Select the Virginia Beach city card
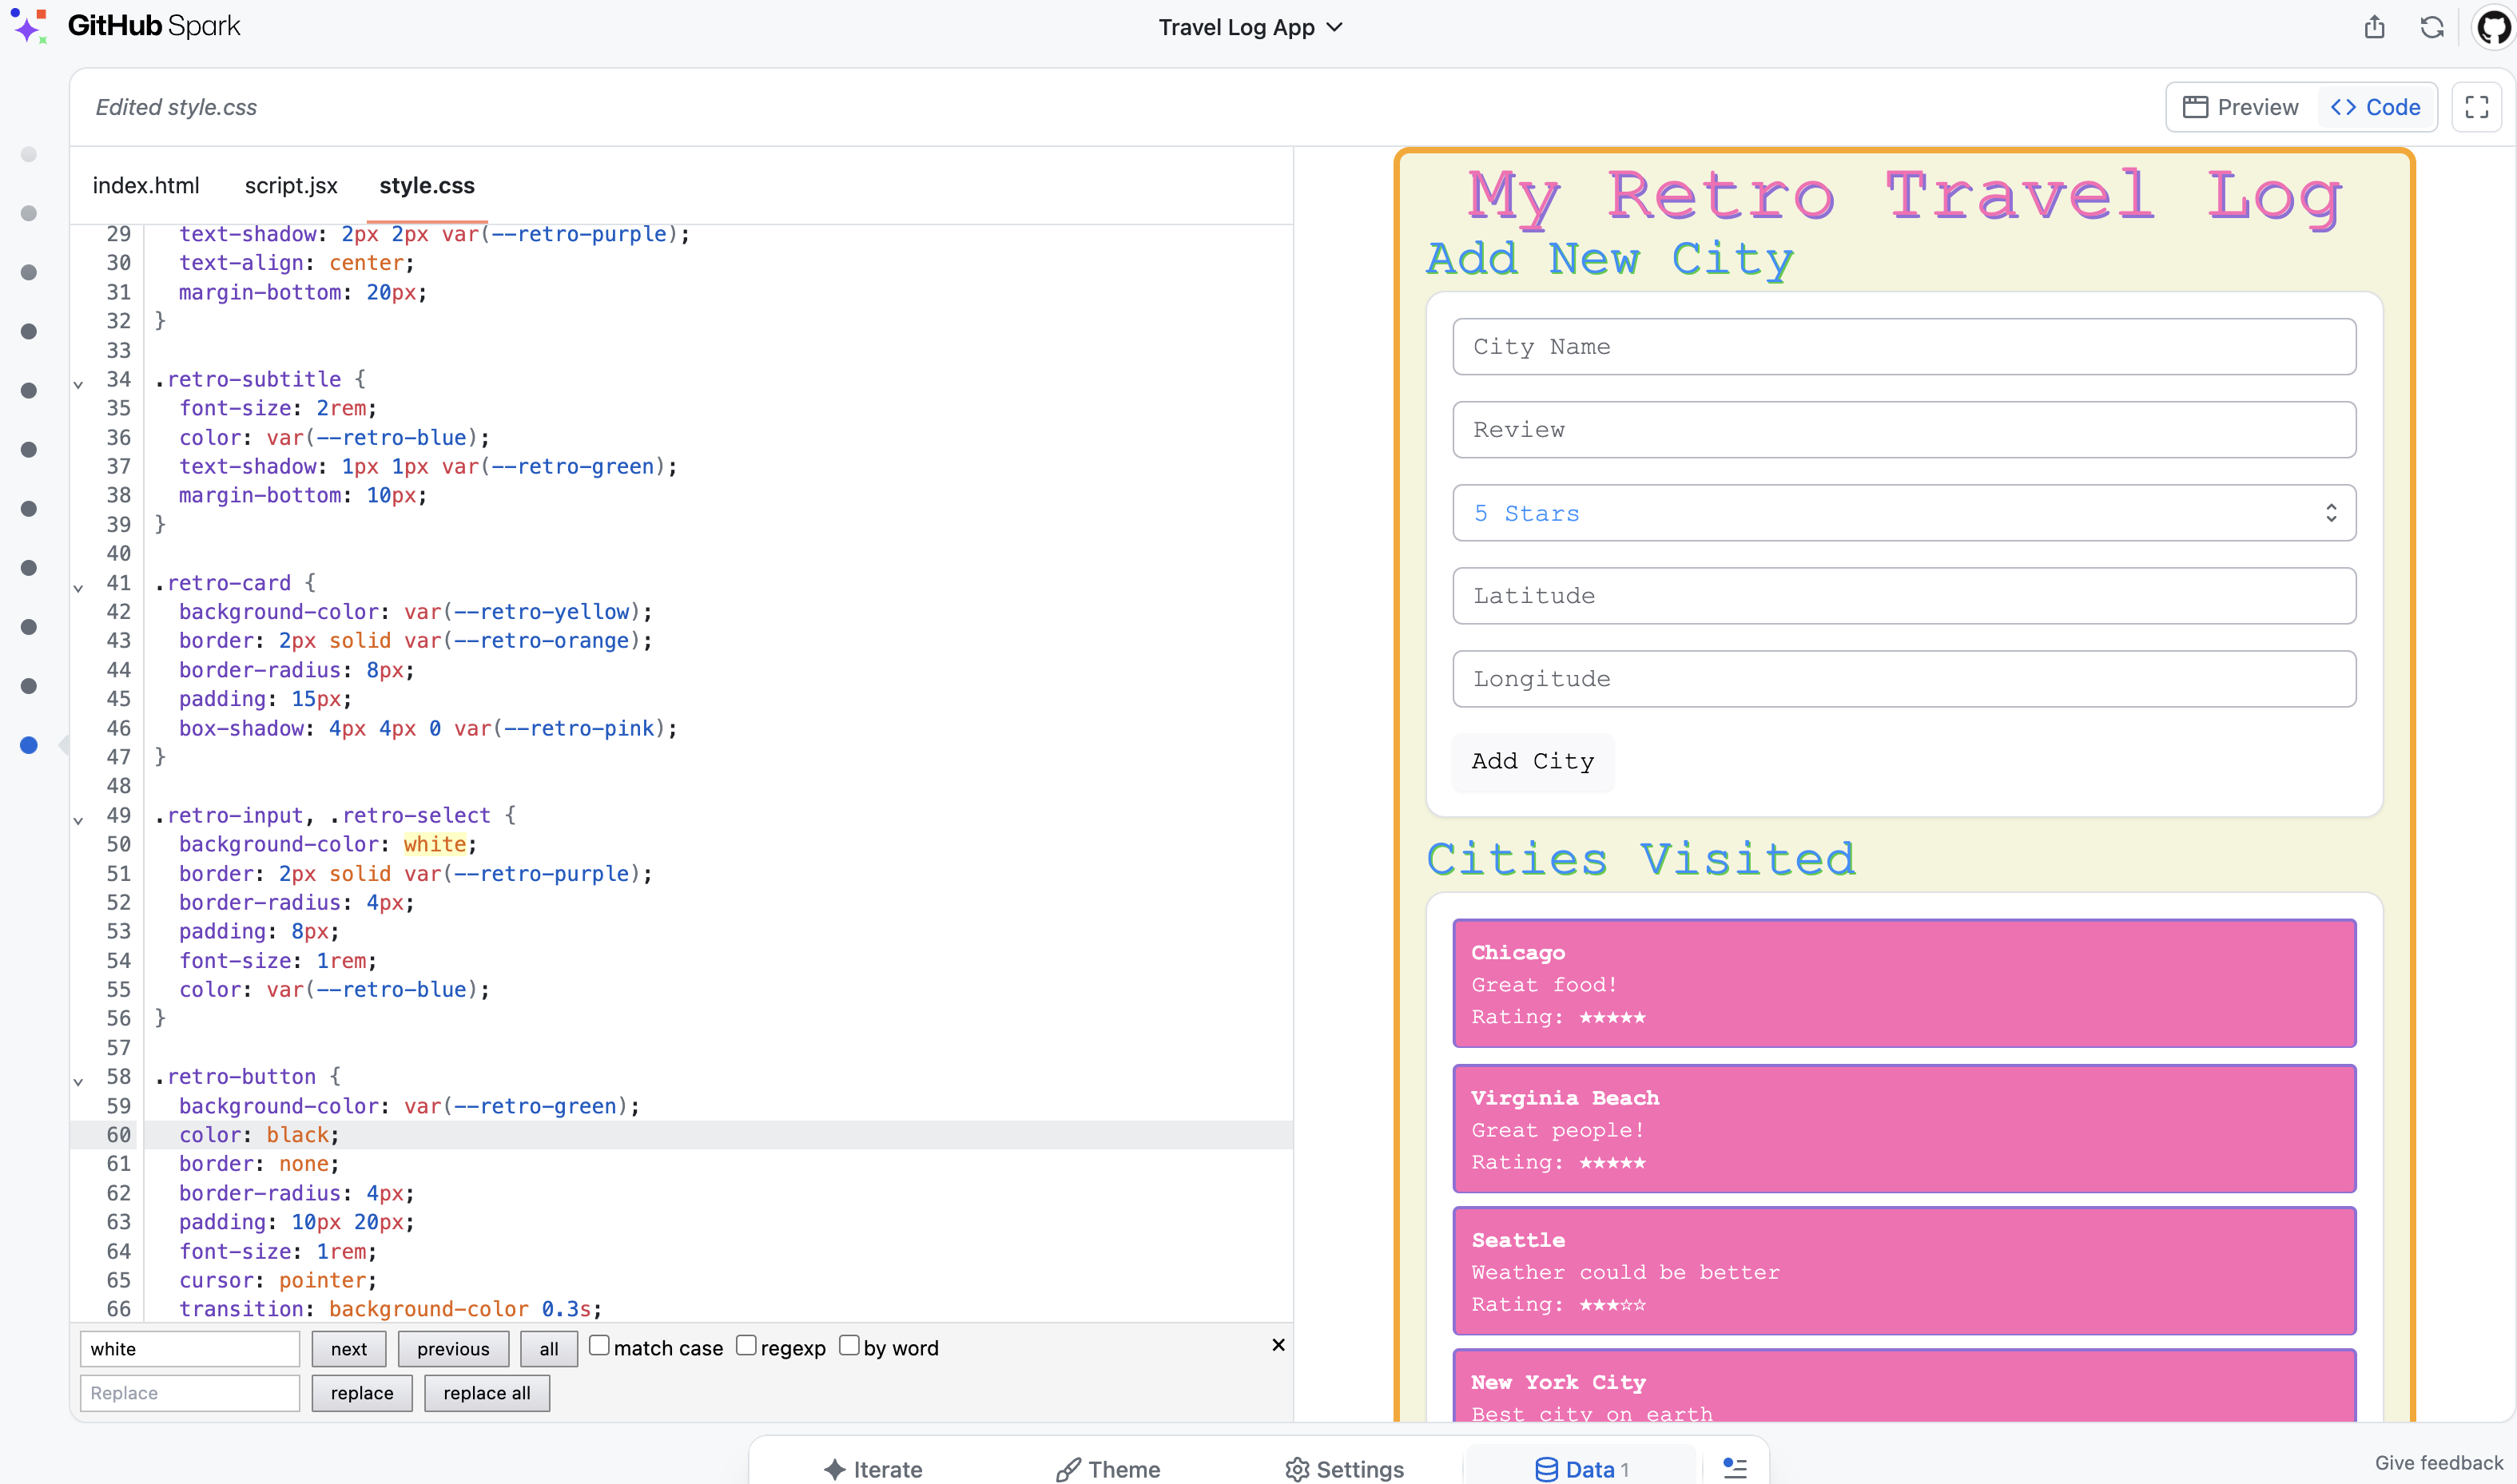Viewport: 2517px width, 1484px height. 1904,1128
